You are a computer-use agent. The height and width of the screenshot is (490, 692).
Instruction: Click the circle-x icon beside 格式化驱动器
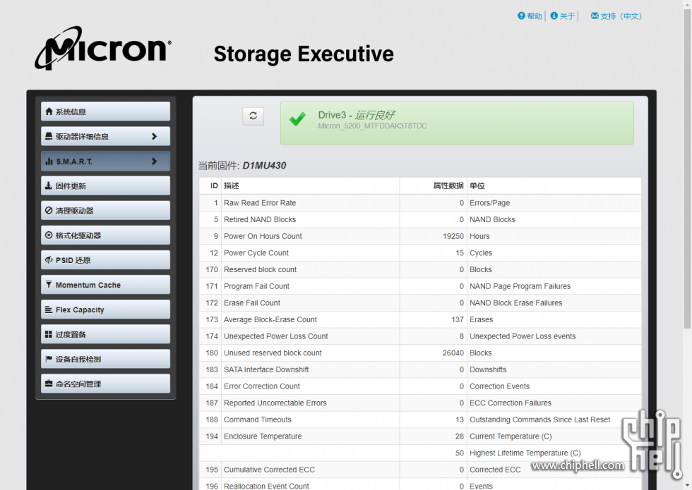tap(49, 235)
